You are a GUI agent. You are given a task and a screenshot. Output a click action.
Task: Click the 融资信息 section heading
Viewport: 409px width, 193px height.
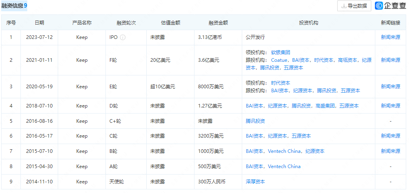click(14, 6)
